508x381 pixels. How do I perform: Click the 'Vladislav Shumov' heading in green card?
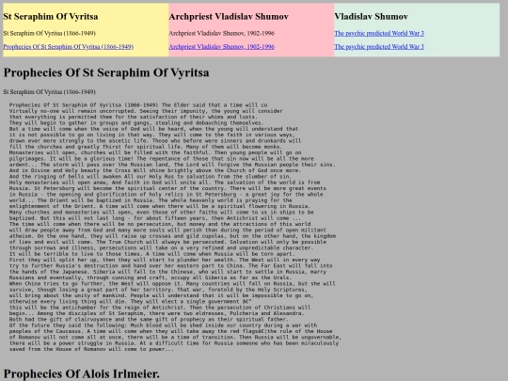coord(371,17)
